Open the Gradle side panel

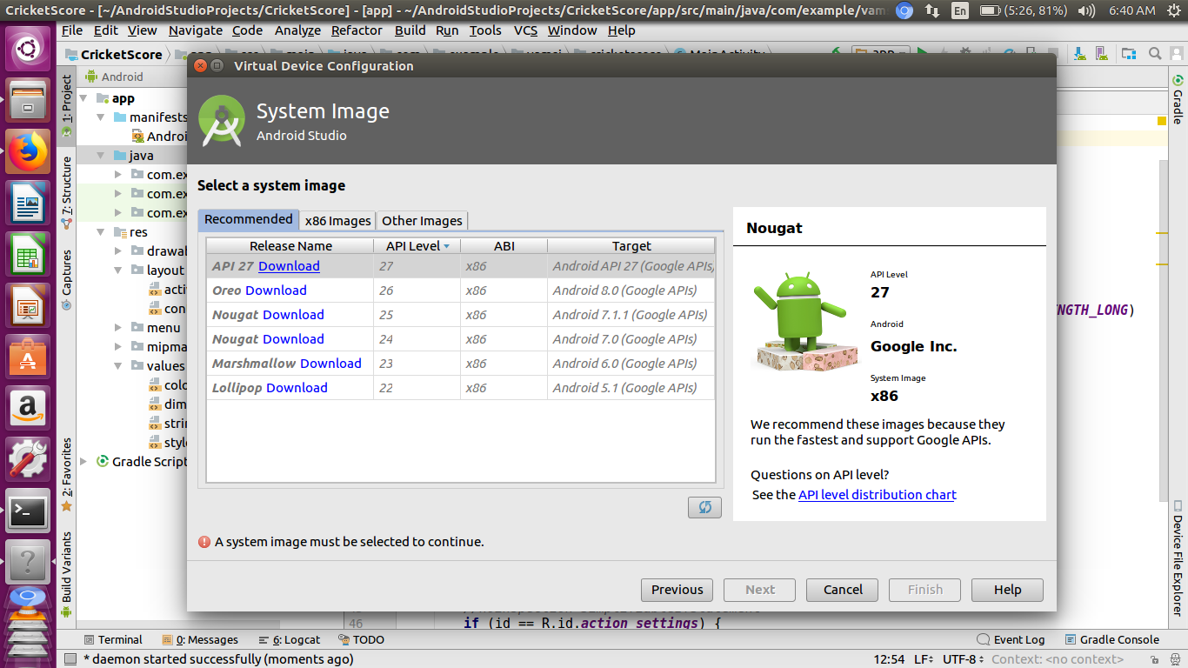coord(1178,99)
